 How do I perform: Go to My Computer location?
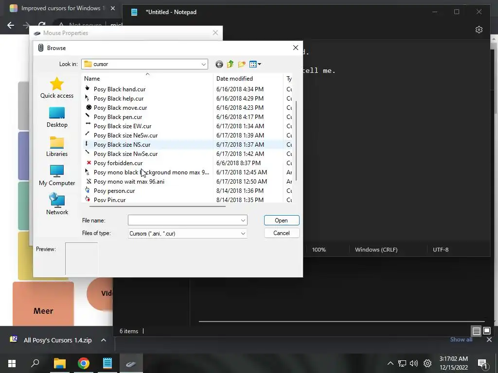(57, 176)
